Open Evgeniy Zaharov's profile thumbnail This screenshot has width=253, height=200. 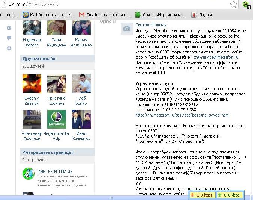point(32,83)
